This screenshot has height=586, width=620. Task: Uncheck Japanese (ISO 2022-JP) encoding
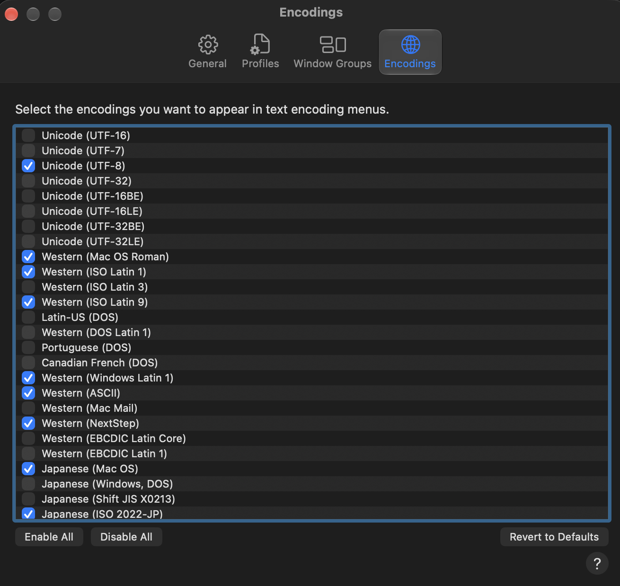coord(28,514)
